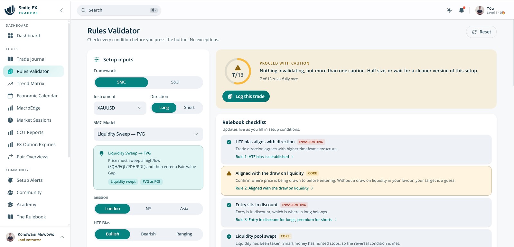Viewport: 514px width, 247px height.
Task: Click the Trade Journal book icon
Action: [10, 59]
